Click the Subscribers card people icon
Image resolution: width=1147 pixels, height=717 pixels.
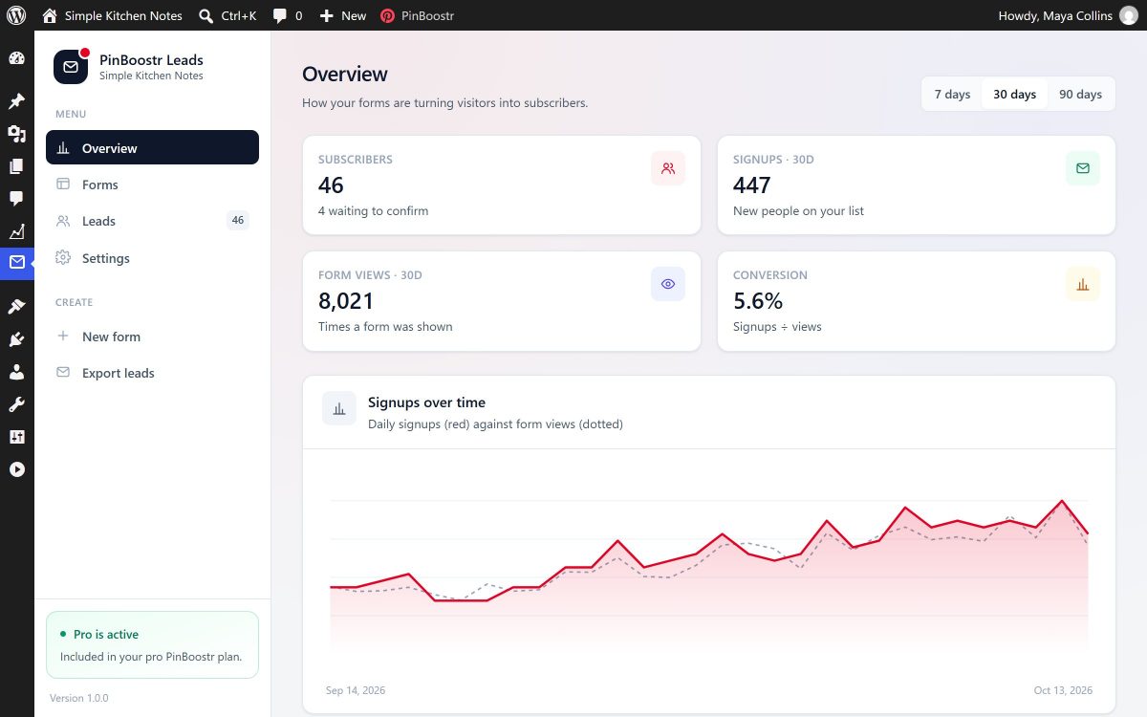[x=668, y=168]
